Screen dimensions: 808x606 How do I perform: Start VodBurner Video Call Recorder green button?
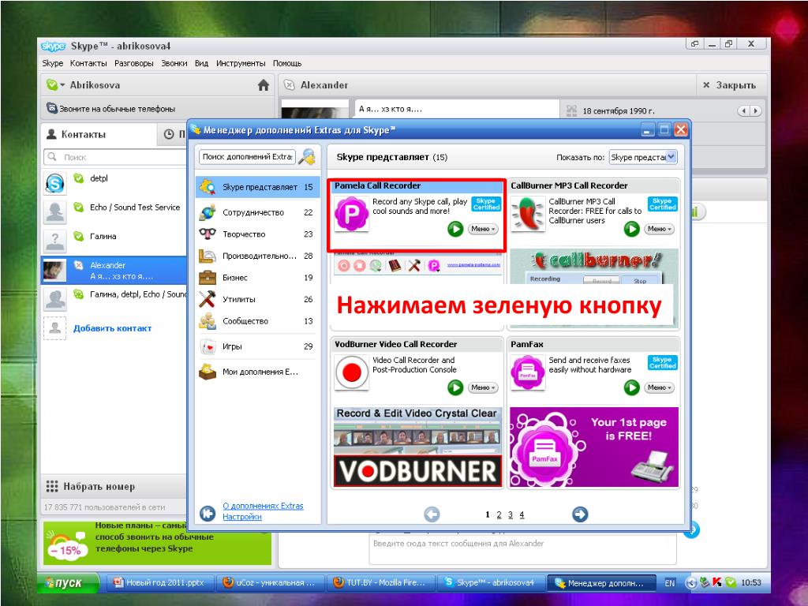pos(455,387)
